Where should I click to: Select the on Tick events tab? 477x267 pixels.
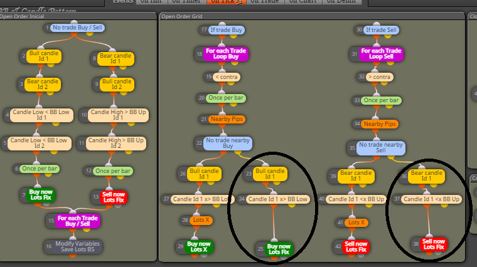[227, 1]
